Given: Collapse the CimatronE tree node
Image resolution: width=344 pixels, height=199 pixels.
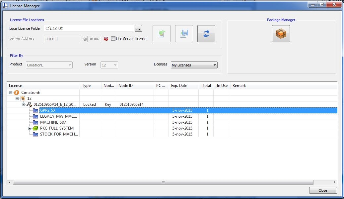Looking at the screenshot, I should [11, 93].
